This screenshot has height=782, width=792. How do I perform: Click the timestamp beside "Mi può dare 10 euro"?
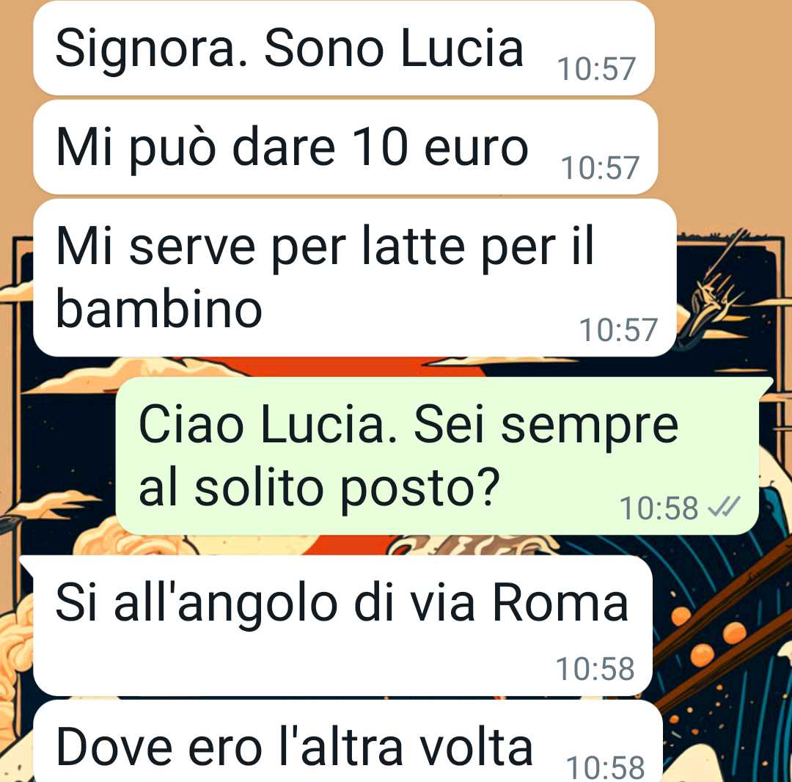click(x=600, y=168)
